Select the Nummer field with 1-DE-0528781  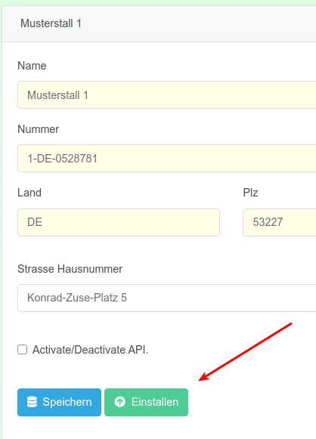coord(167,159)
